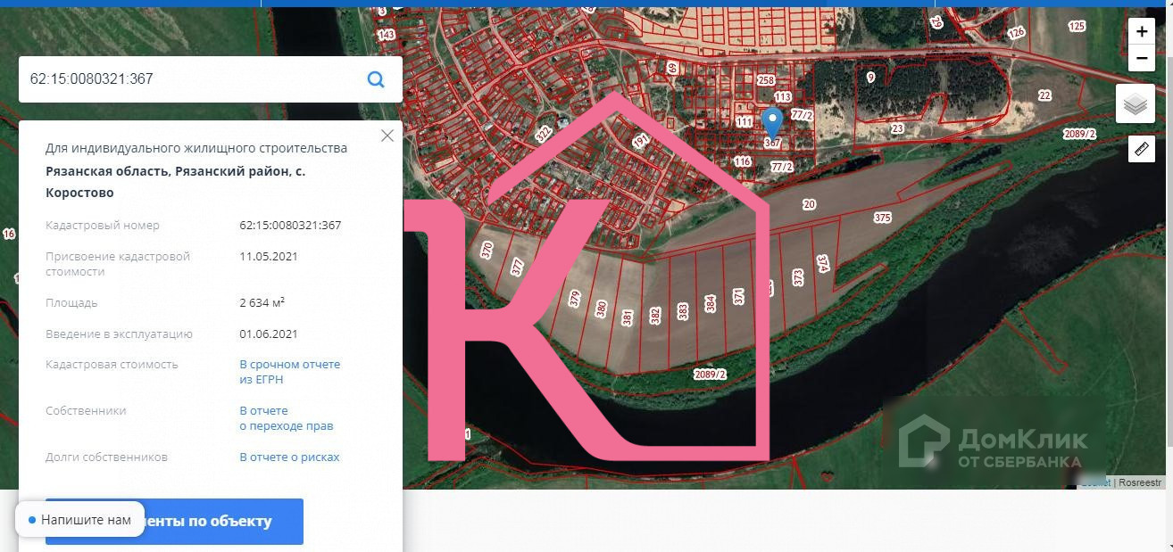
Task: Close the parcel info panel
Action: pos(387,136)
